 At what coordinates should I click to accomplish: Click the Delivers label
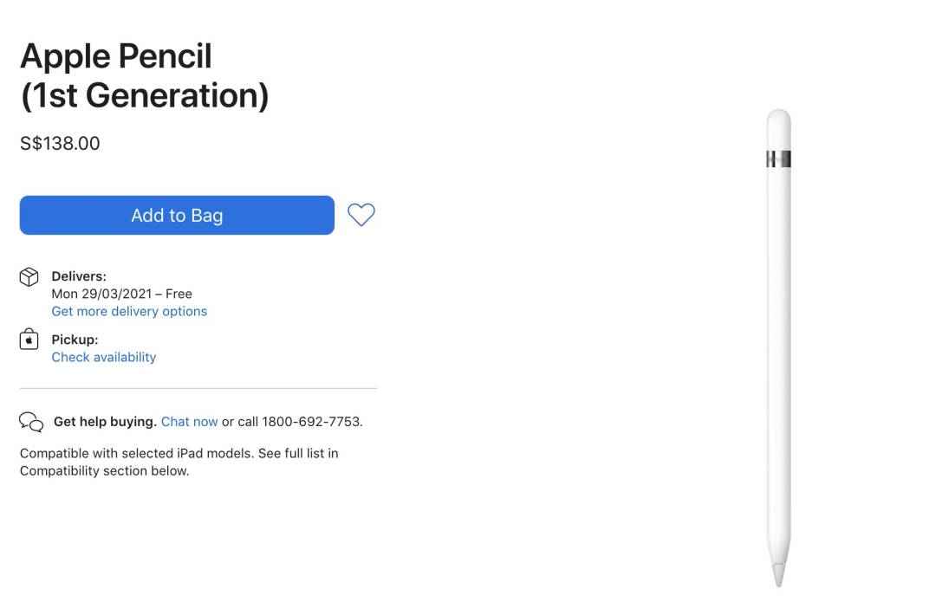click(79, 276)
